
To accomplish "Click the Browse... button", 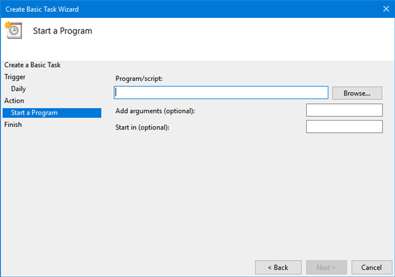I will point(357,93).
